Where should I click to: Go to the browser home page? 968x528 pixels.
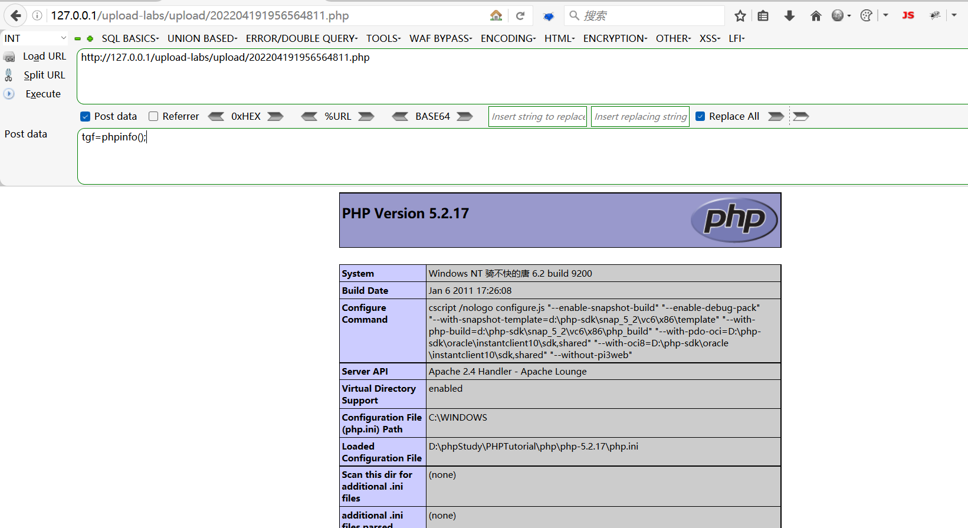(816, 16)
